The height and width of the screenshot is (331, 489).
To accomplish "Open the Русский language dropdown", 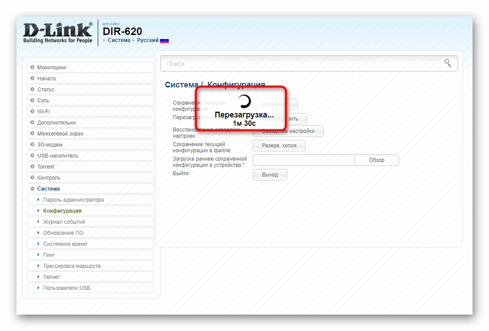I will [x=147, y=41].
